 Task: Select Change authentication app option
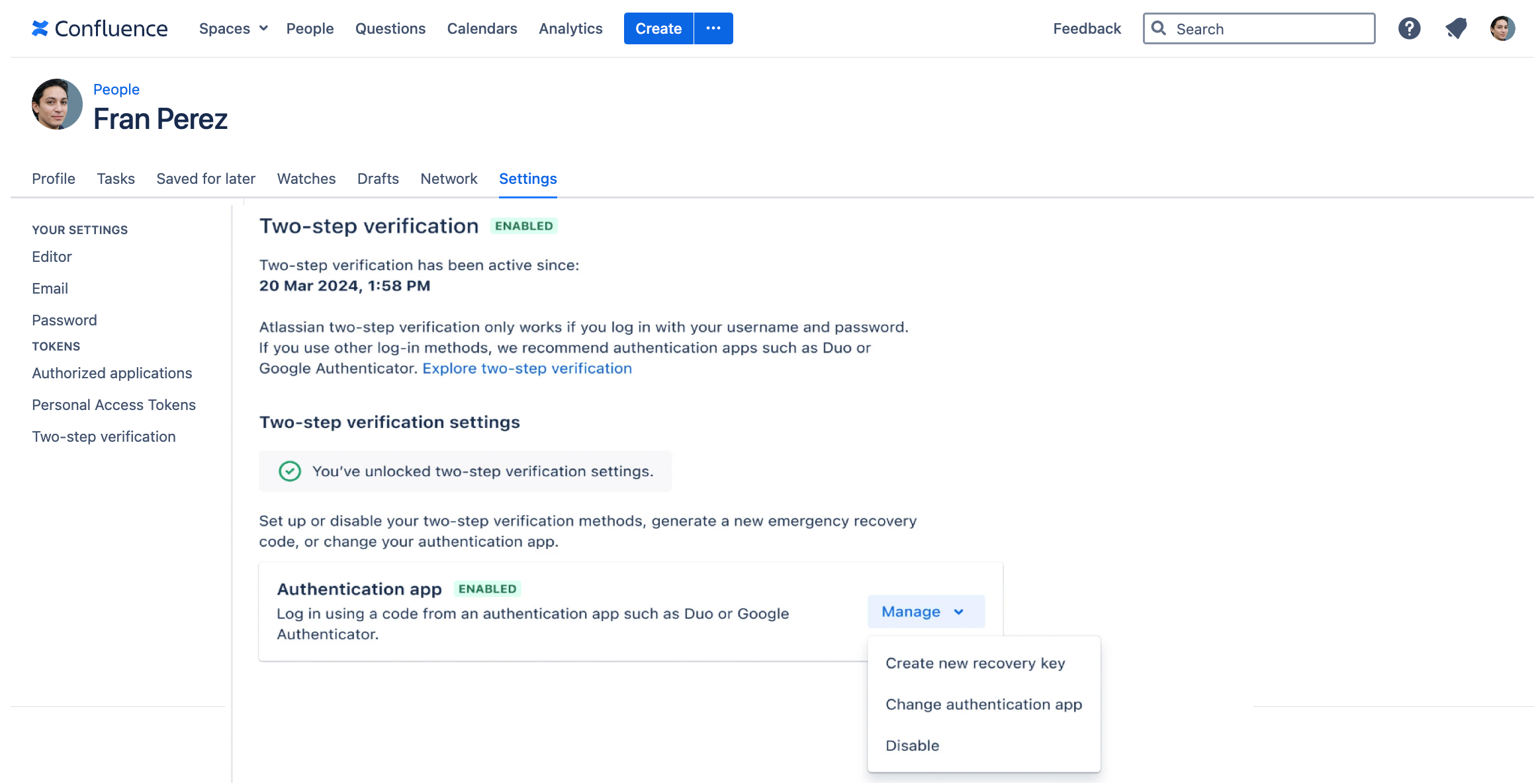[983, 703]
